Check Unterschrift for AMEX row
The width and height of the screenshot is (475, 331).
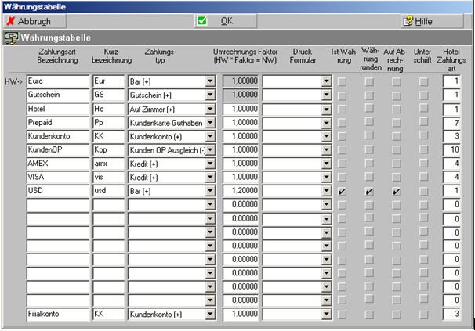pyautogui.click(x=423, y=164)
